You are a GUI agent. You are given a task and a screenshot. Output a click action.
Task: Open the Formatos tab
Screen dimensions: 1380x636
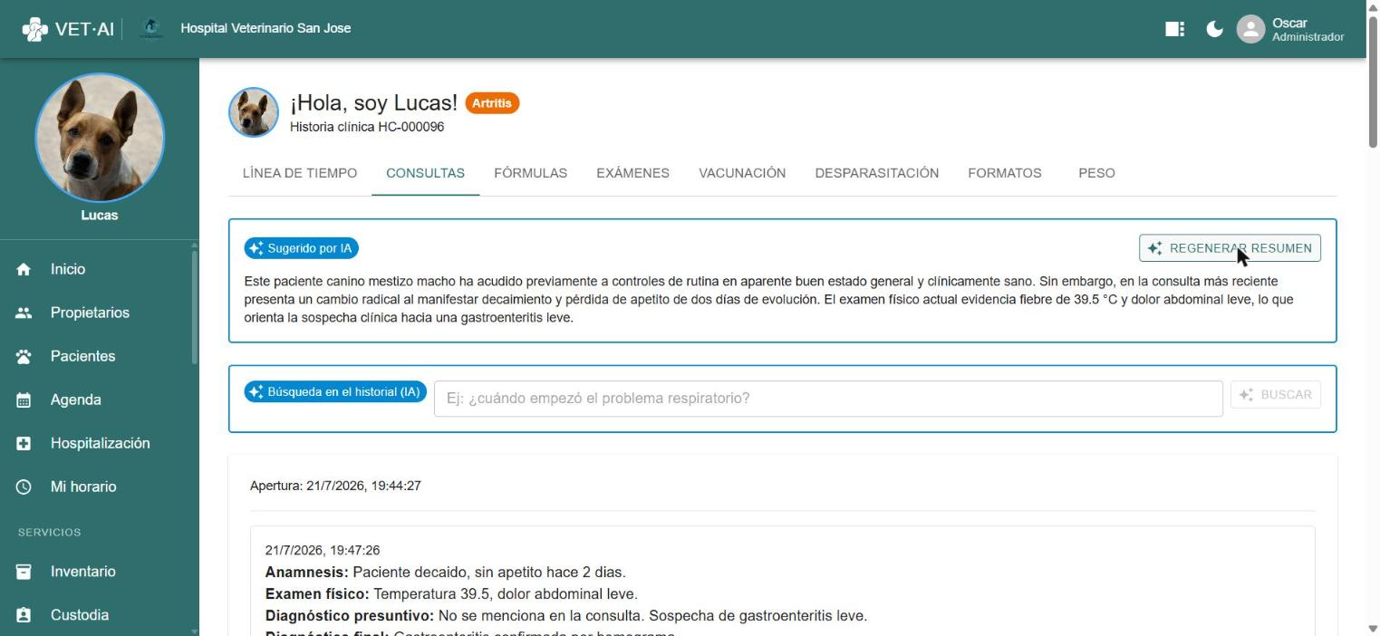click(x=1004, y=173)
